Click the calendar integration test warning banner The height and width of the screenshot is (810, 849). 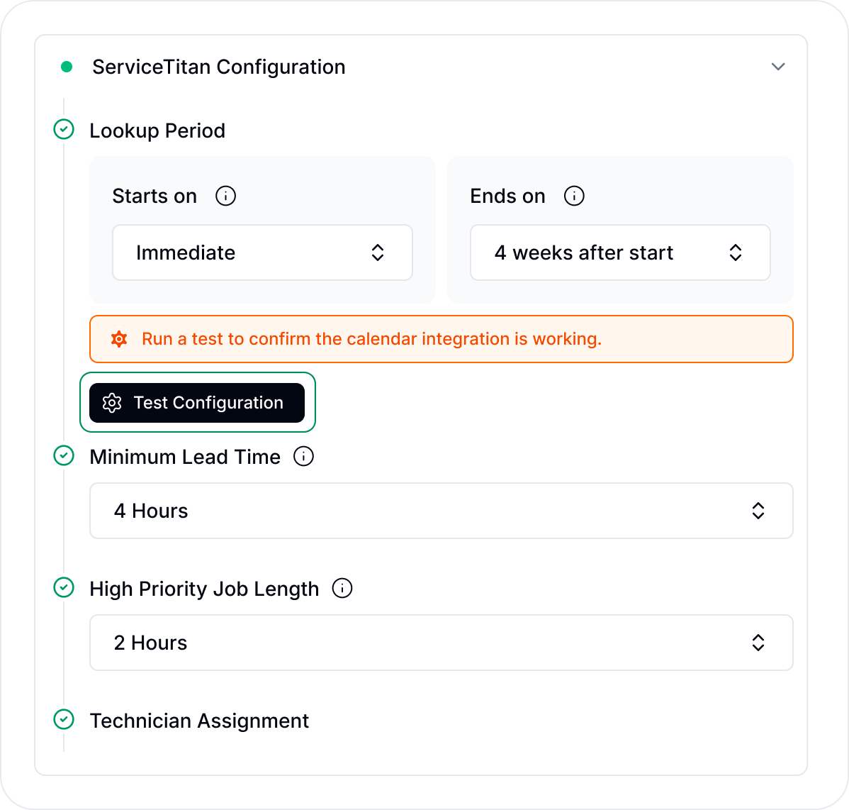(x=442, y=339)
